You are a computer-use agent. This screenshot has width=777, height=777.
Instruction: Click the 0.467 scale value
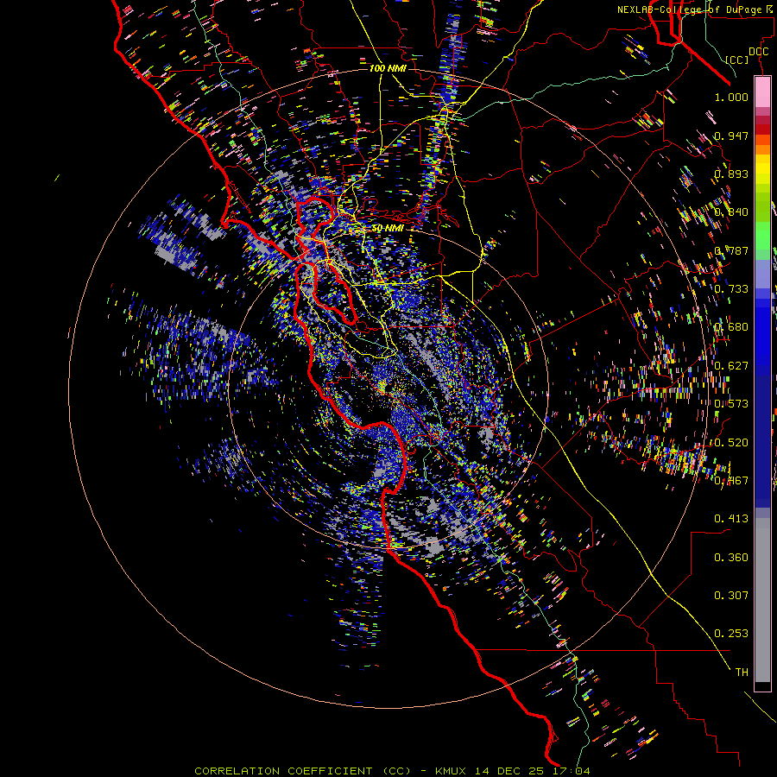point(731,481)
